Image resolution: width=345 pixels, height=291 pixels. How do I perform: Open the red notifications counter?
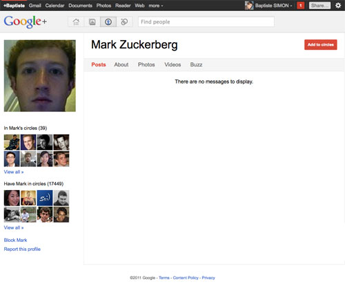[x=300, y=6]
